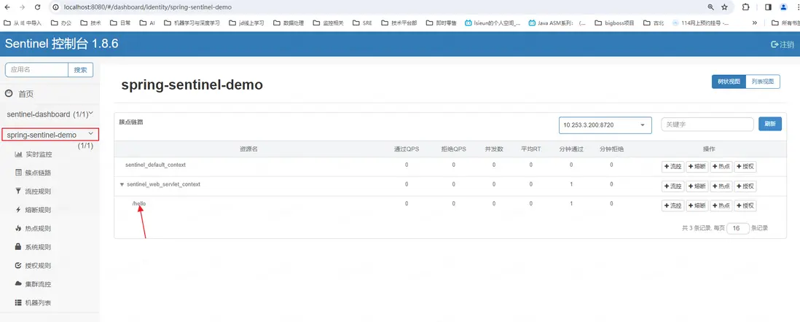800x322 pixels.
Task: Add 授权 rule for sentinel_web_servlet_context
Action: [x=745, y=186]
